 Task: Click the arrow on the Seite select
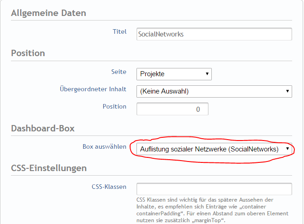[x=207, y=74]
